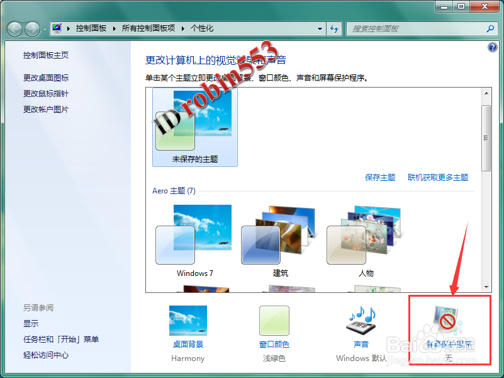This screenshot has height=378, width=504.
Task: Open 声音 piano keyboard icon
Action: (x=362, y=321)
